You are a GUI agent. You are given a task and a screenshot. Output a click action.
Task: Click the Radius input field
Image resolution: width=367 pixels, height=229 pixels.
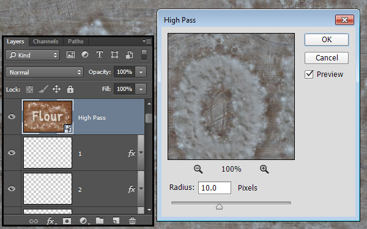215,187
